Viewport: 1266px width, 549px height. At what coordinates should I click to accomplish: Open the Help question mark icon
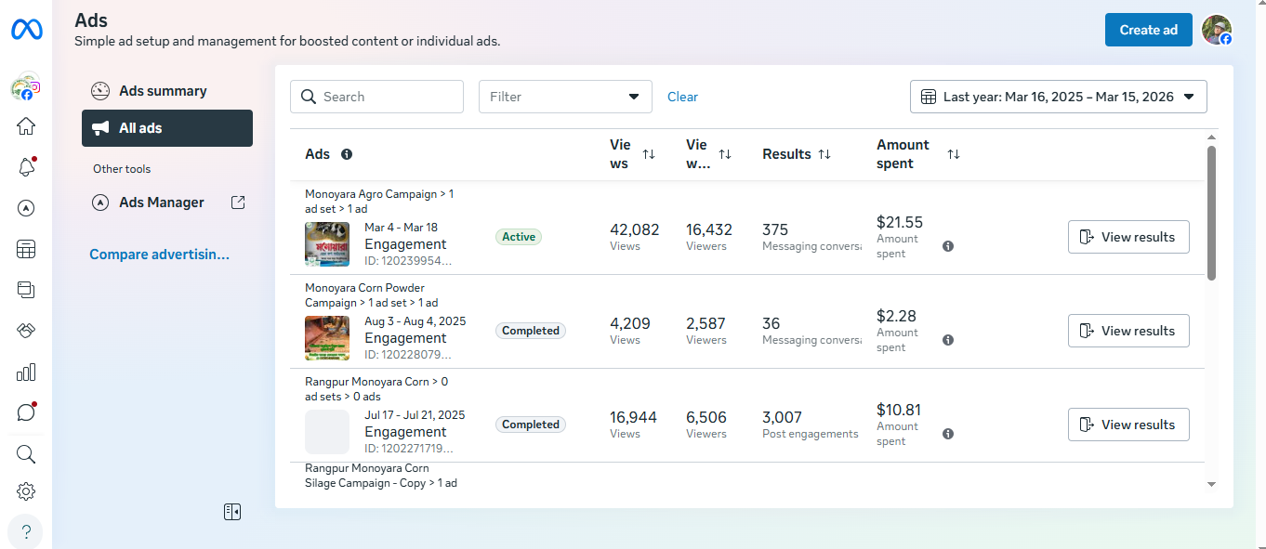pos(26,532)
